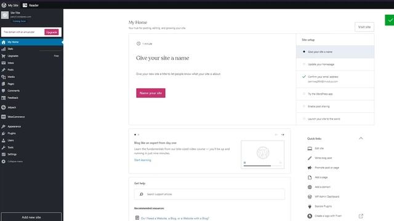Click the Edit site laptop icon
This screenshot has height=221, width=394.
tap(310, 149)
